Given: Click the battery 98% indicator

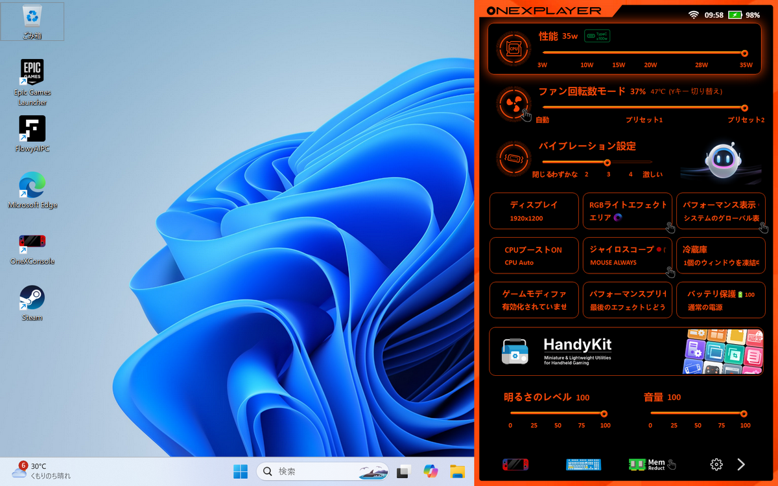Looking at the screenshot, I should [x=744, y=14].
